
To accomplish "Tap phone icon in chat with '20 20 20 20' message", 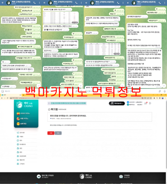I will coord(118,3).
